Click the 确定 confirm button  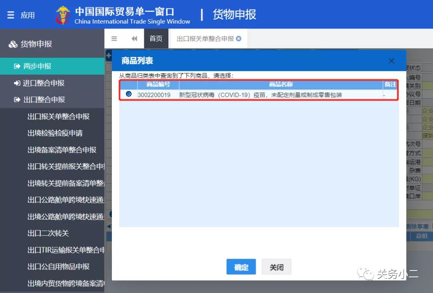pyautogui.click(x=241, y=267)
